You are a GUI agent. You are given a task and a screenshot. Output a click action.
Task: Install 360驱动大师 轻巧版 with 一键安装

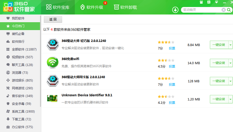tap(219, 45)
